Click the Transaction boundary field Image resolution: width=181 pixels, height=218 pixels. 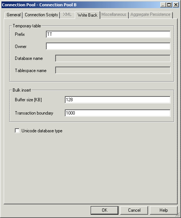point(117,113)
